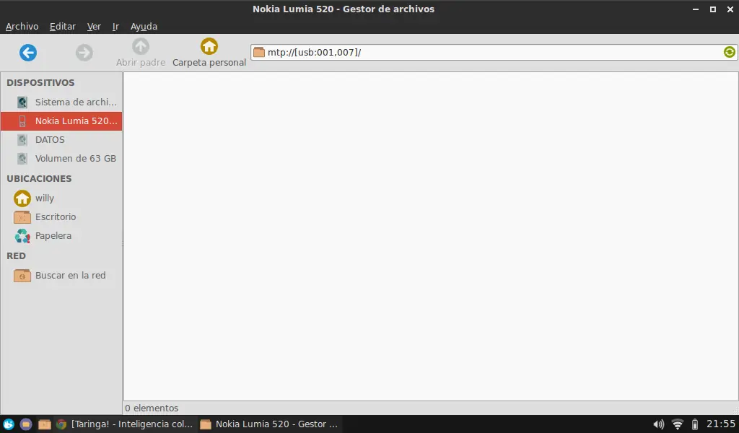Open Volumen de 63 GB
Image resolution: width=739 pixels, height=433 pixels.
tap(61, 158)
